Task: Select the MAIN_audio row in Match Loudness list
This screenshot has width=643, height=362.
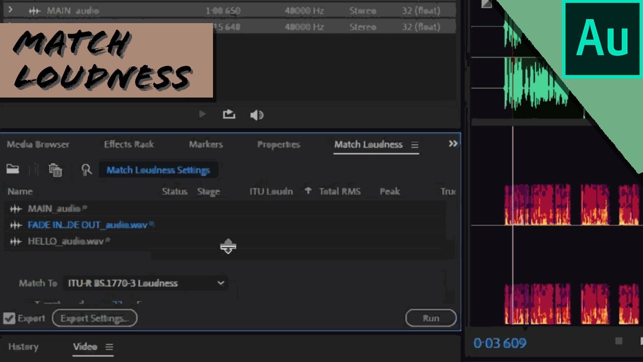Action: pyautogui.click(x=225, y=208)
